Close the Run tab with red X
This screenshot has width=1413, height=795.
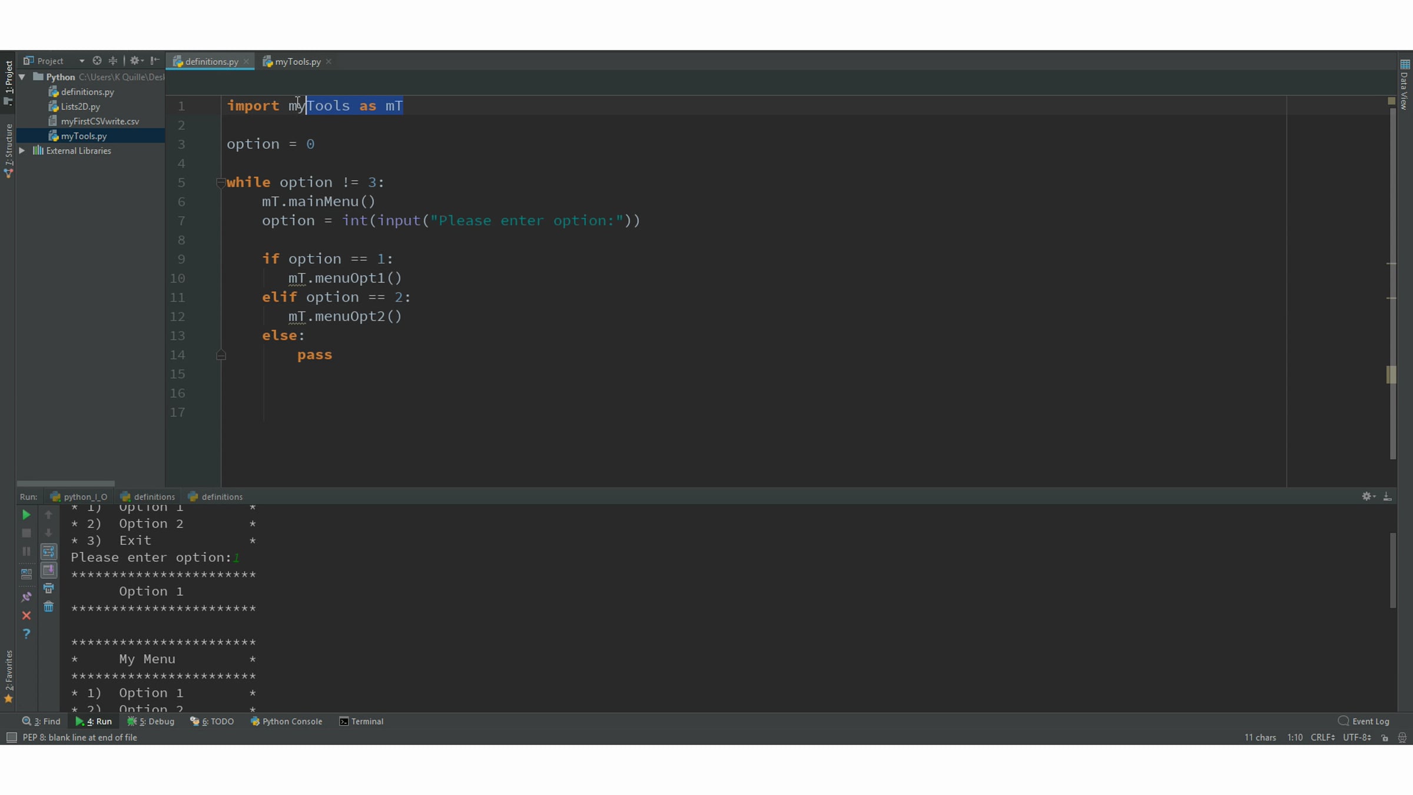(26, 615)
